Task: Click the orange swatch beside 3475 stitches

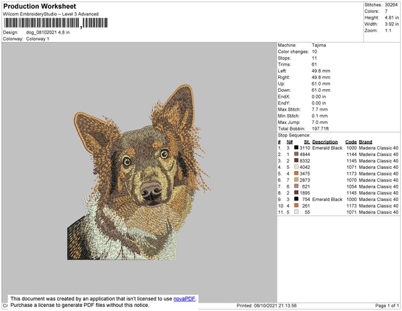Action: point(296,174)
